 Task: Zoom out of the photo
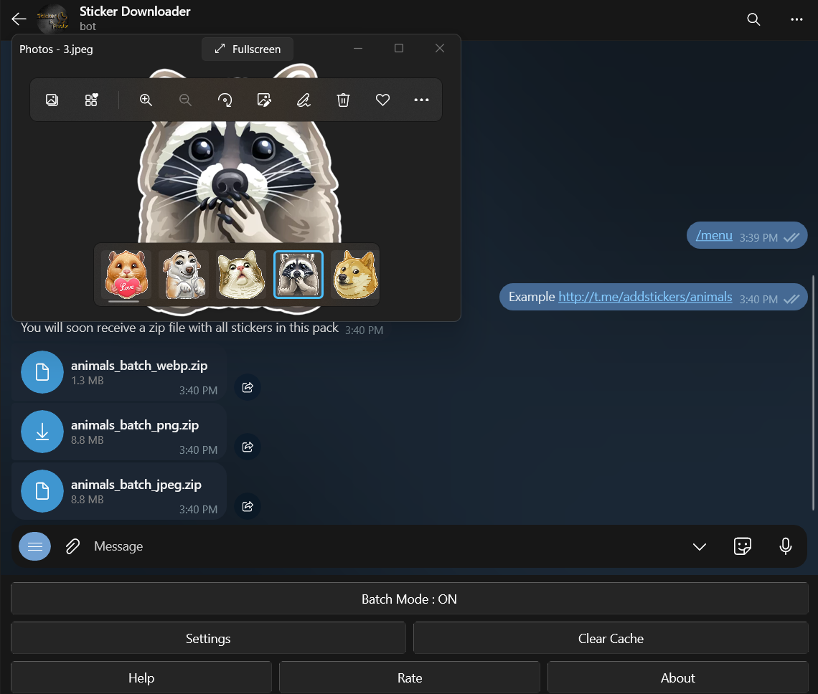click(185, 100)
